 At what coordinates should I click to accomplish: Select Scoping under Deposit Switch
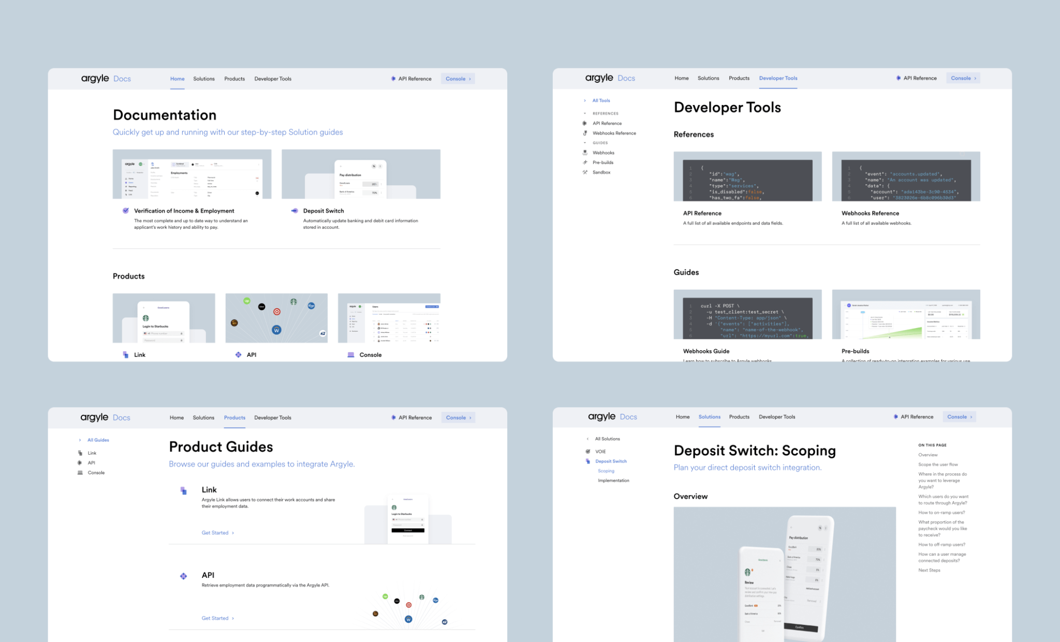click(606, 471)
